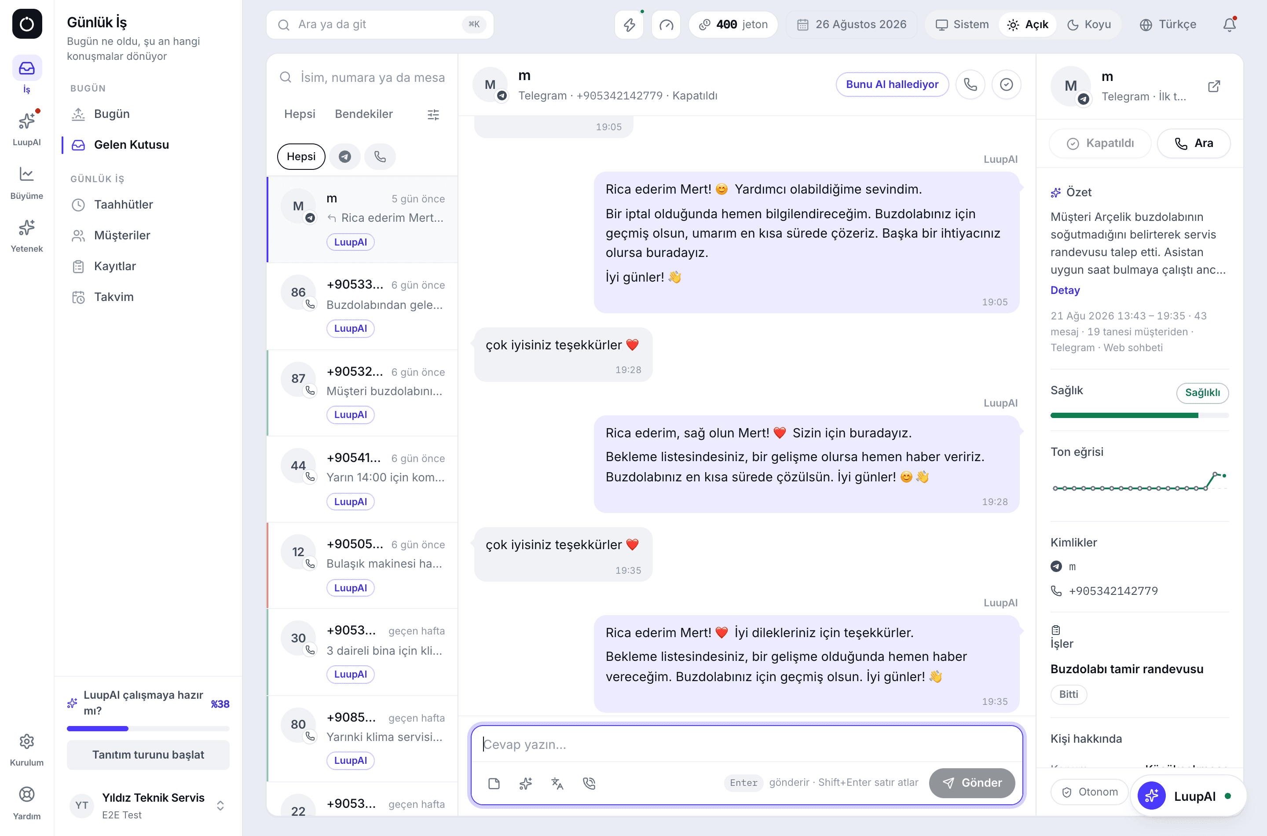Open the LuupAI section in left rail
Image resolution: width=1267 pixels, height=836 pixels.
27,128
